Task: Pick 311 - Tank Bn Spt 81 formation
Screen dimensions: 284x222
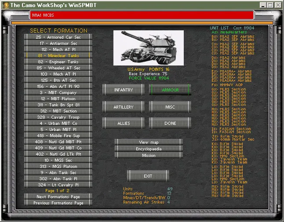Action: click(58, 105)
